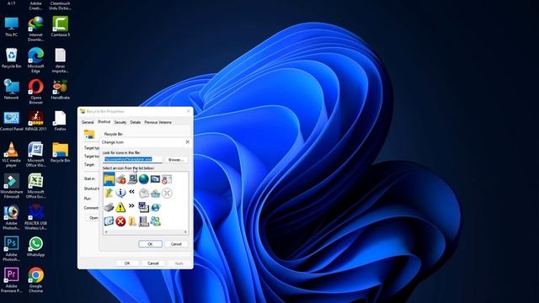539x303 pixels.
Task: Open the Shortcut tab in Properties
Action: pos(104,121)
